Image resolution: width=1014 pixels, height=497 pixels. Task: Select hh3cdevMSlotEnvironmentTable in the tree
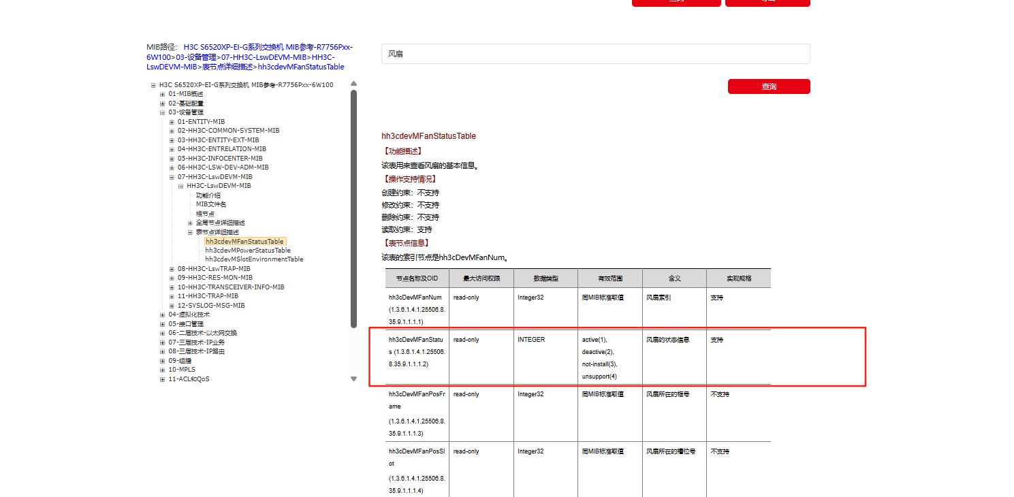(x=254, y=259)
